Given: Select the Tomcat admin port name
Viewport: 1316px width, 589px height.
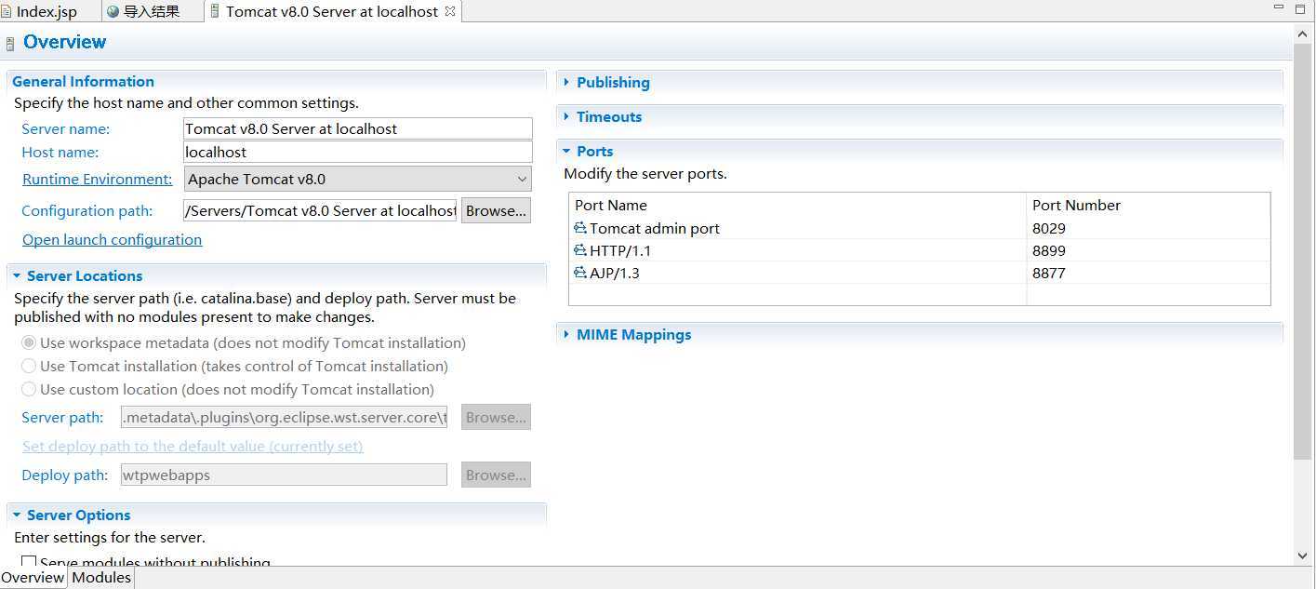Looking at the screenshot, I should click(x=655, y=228).
